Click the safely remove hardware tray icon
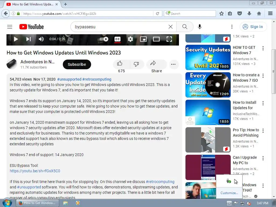Image resolution: width=276 pixels, height=207 pixels. [229, 181]
